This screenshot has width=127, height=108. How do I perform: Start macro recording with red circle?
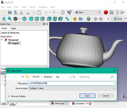click(106, 12)
